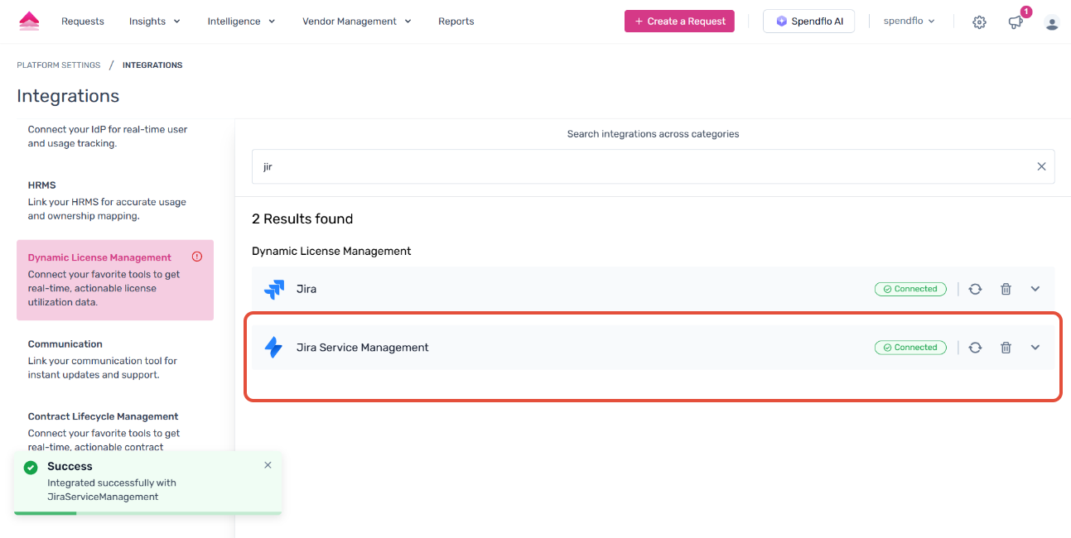
Task: Click the Integrations breadcrumb
Action: pyautogui.click(x=152, y=65)
